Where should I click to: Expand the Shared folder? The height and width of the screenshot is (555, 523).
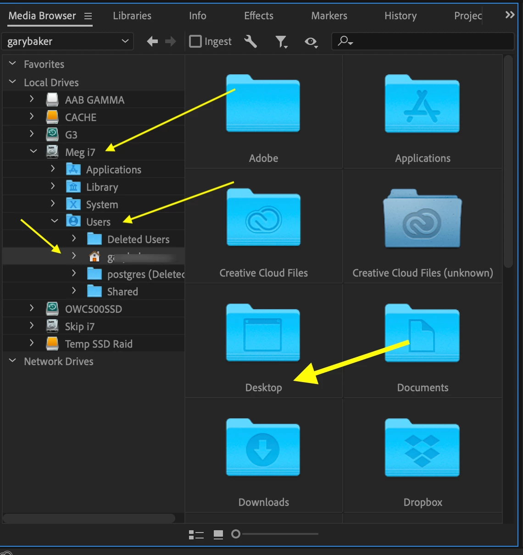(x=73, y=290)
